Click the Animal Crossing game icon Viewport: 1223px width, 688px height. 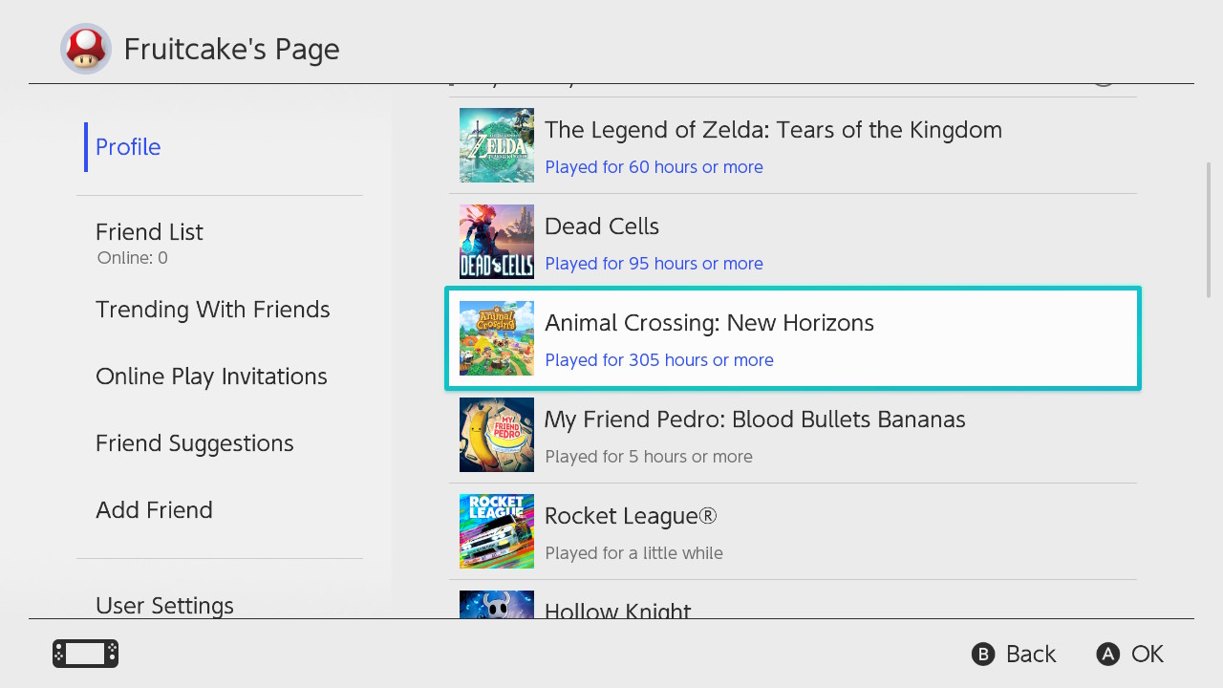tap(497, 338)
